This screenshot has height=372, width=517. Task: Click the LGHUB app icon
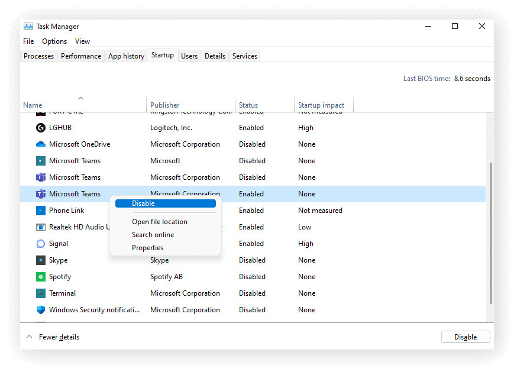pos(40,127)
